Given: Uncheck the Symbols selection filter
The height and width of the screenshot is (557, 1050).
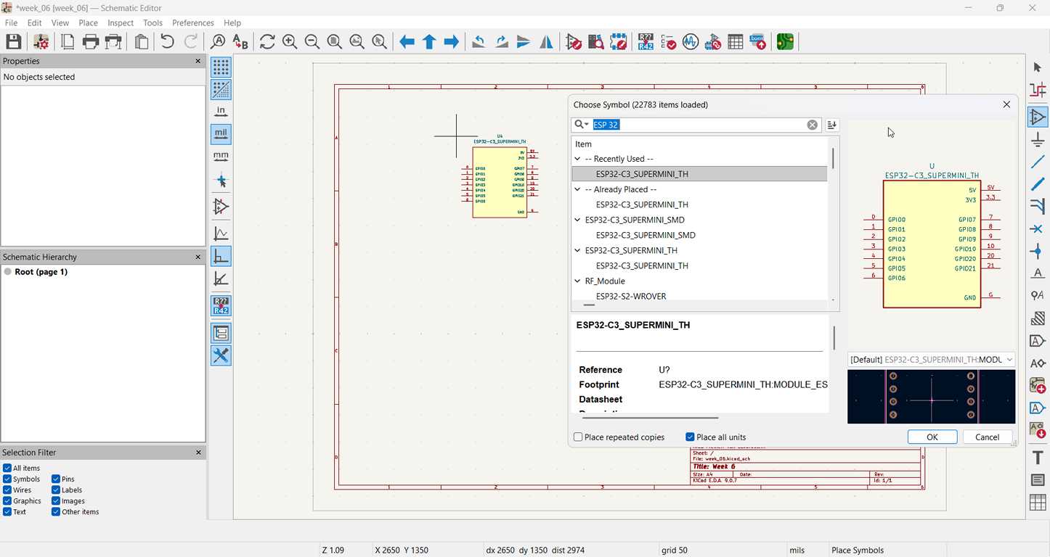Looking at the screenshot, I should [7, 479].
